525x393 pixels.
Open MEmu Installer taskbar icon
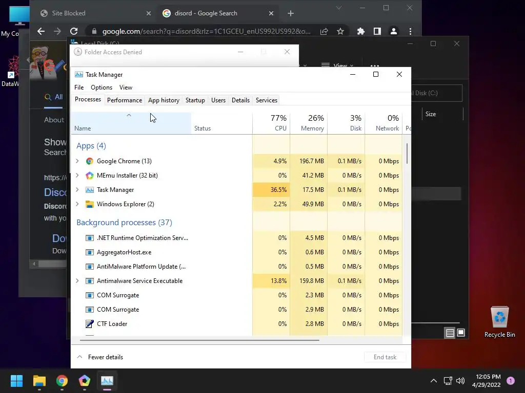click(85, 381)
